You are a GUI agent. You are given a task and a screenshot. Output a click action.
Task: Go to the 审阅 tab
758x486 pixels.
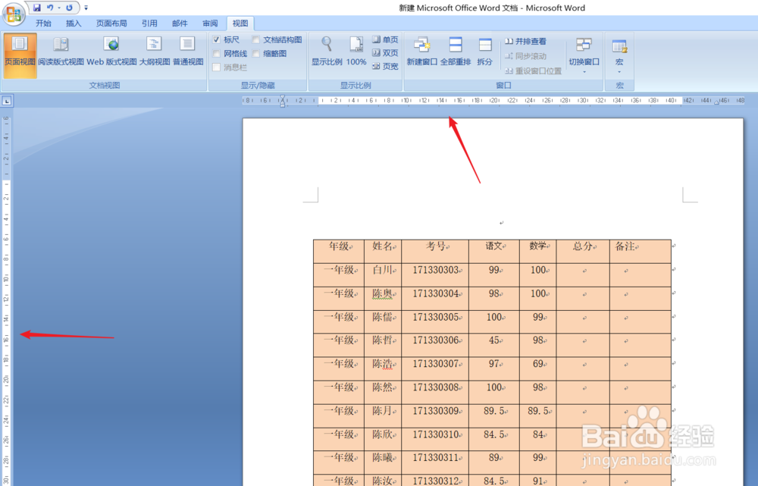(210, 24)
